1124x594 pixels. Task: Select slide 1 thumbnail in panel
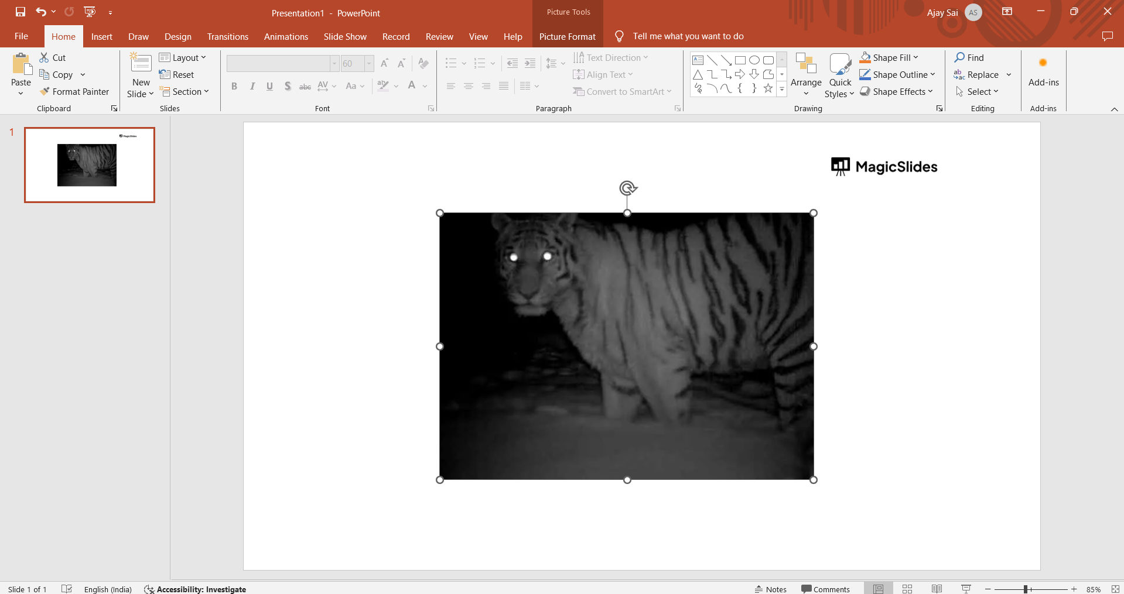click(90, 165)
